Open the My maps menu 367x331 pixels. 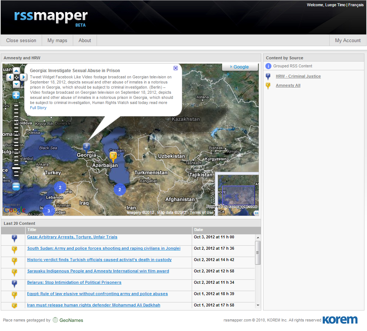(57, 41)
